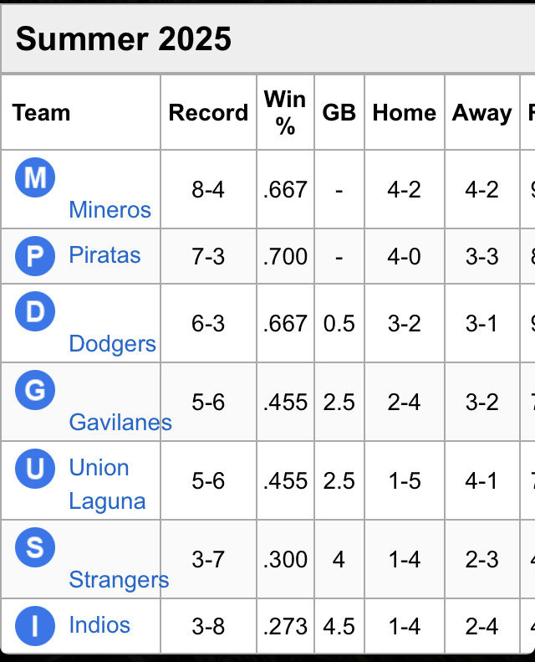Open the Gavilanes team link
Image resolution: width=535 pixels, height=662 pixels.
120,422
